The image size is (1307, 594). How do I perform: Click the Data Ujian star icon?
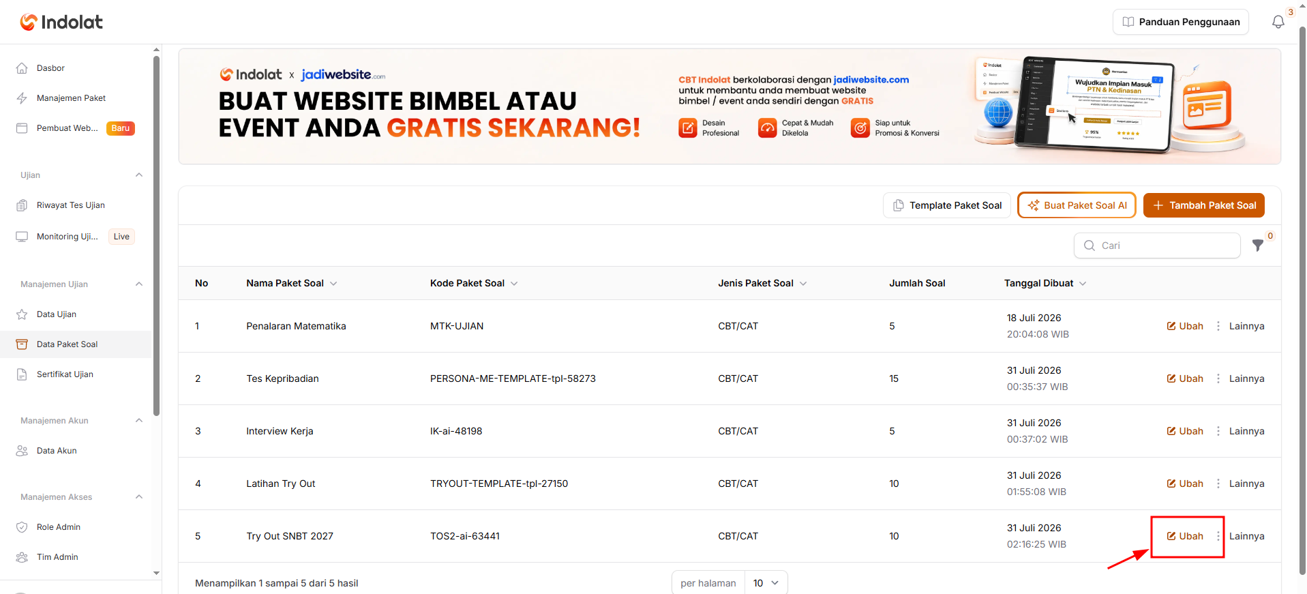click(22, 314)
